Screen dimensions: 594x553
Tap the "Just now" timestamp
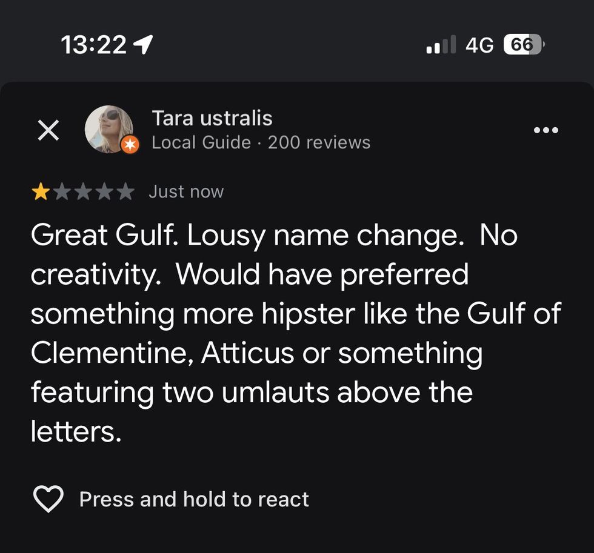tap(186, 192)
